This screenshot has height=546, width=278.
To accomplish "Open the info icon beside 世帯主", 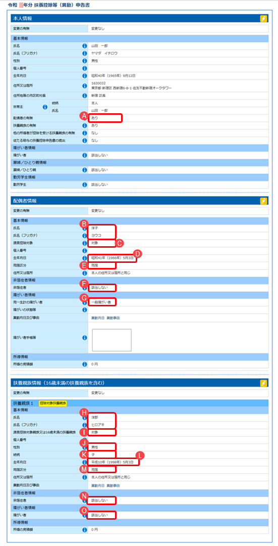I will click(x=45, y=107).
